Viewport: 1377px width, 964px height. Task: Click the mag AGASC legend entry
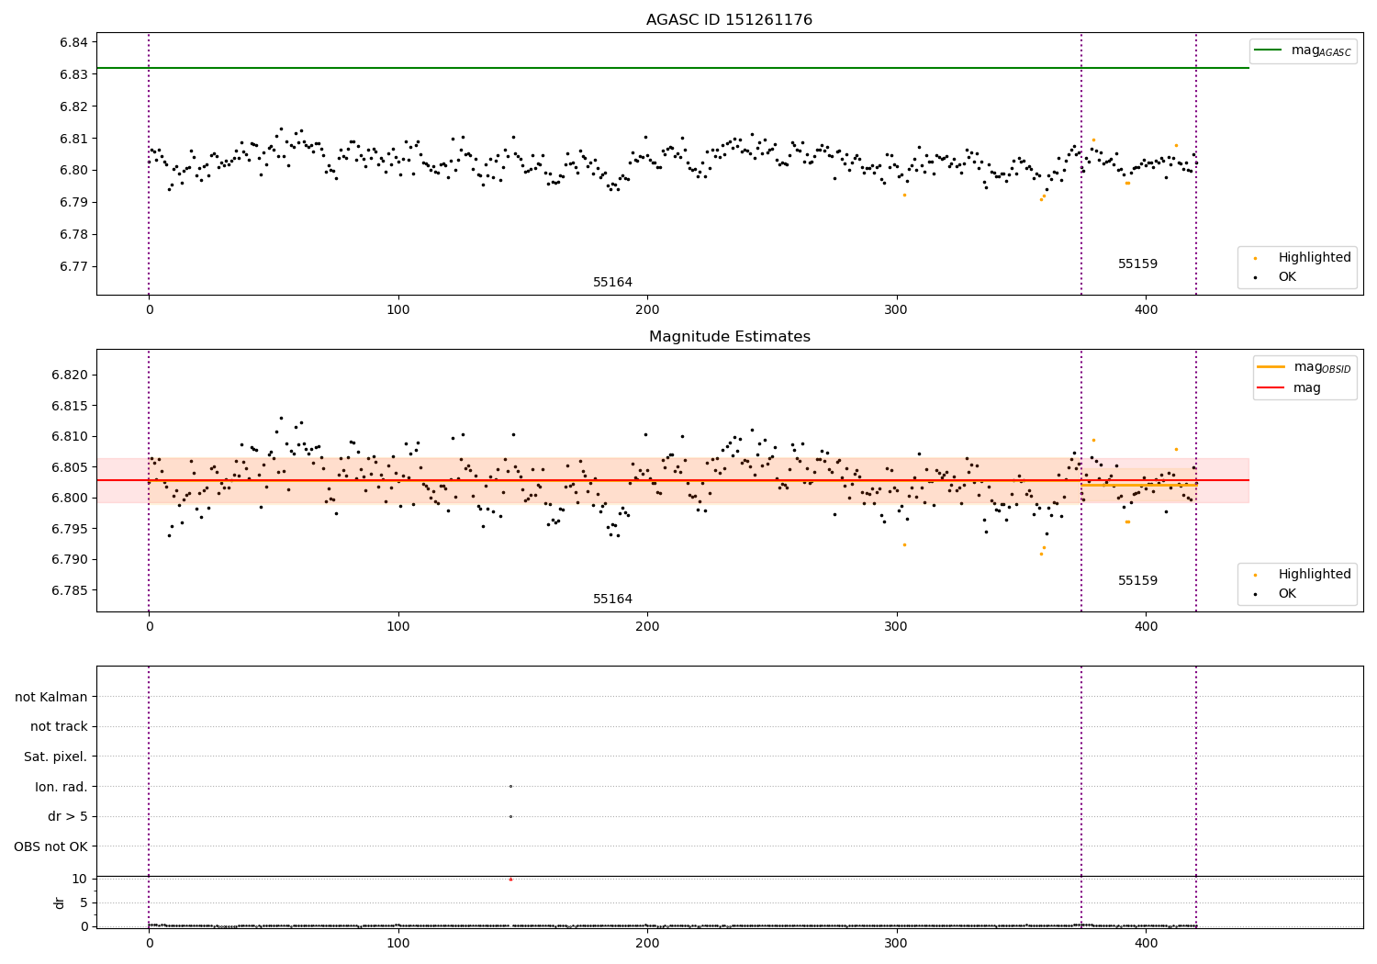[x=1303, y=50]
